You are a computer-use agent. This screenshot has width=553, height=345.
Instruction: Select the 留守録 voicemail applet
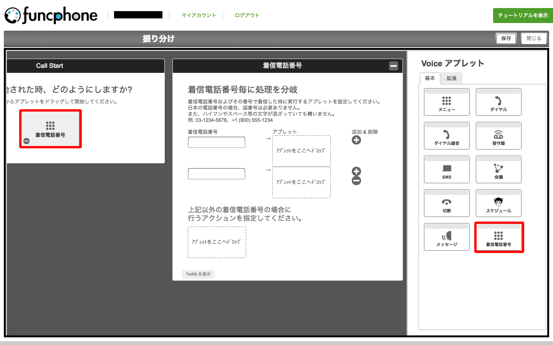click(x=498, y=136)
